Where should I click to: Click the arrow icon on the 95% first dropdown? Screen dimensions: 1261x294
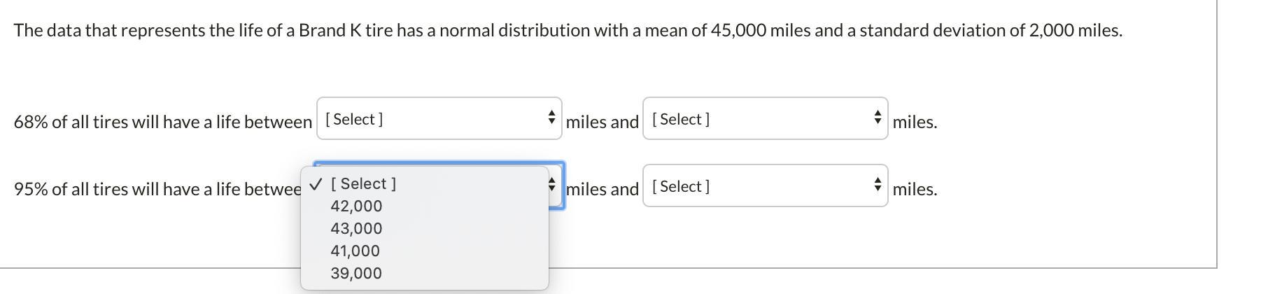552,185
